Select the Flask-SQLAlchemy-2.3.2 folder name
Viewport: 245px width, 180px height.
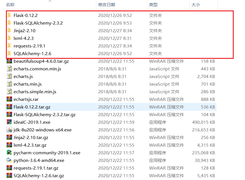click(38, 23)
